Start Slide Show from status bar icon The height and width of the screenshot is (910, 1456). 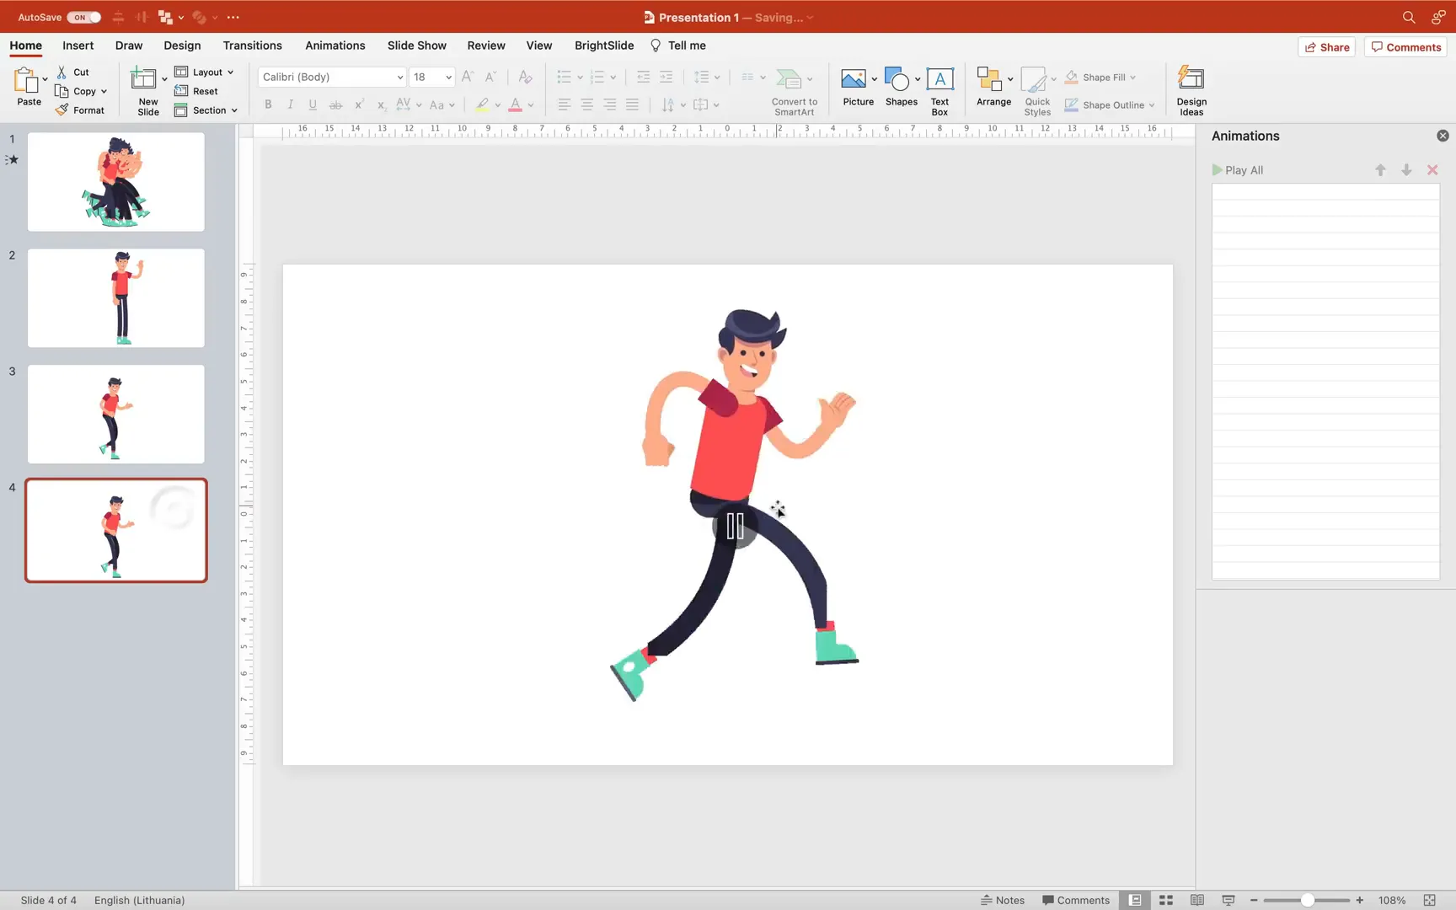coord(1228,900)
